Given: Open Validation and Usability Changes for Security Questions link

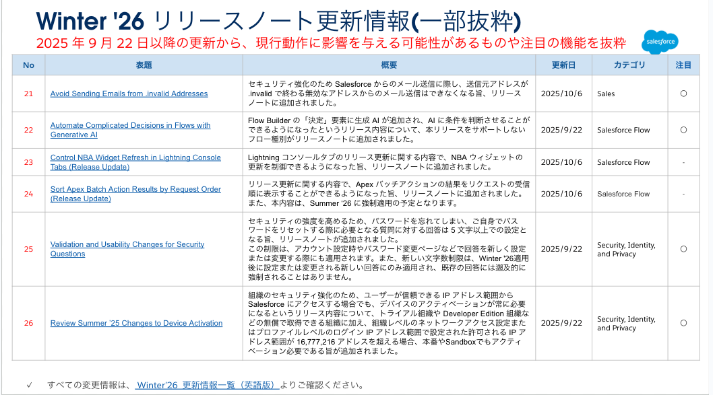Looking at the screenshot, I should point(127,249).
